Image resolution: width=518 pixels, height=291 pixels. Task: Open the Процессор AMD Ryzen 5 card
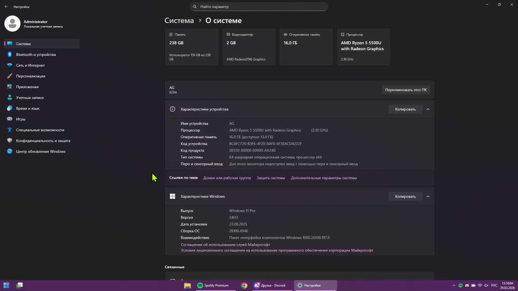[363, 47]
